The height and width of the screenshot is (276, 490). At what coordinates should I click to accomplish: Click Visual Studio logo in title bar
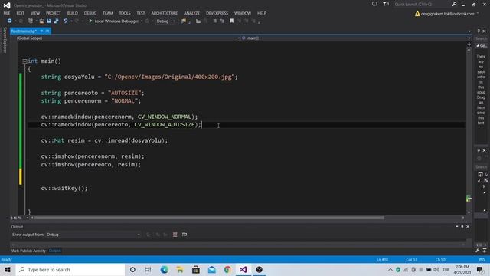[x=7, y=5]
